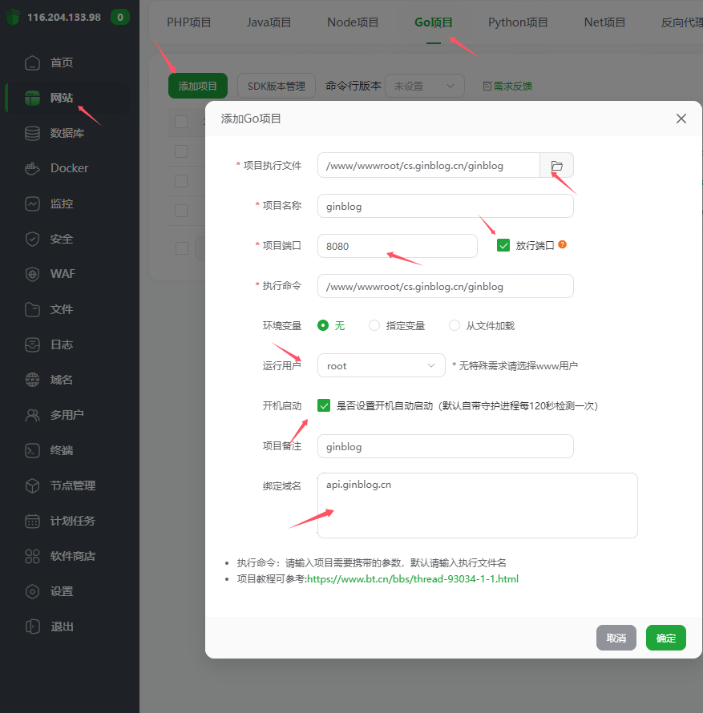Screen dimensions: 703x713
Task: Open the 运行用户 run user dropdown
Action: pyautogui.click(x=381, y=365)
